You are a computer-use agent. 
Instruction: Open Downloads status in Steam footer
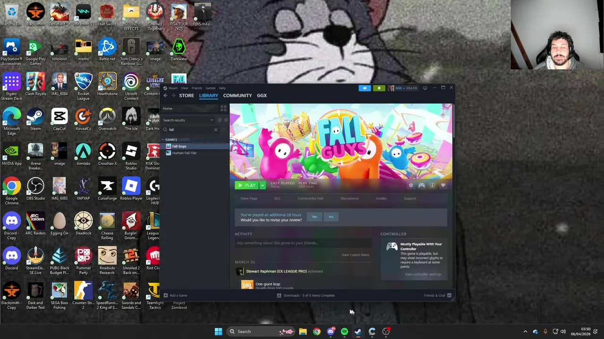click(x=306, y=296)
